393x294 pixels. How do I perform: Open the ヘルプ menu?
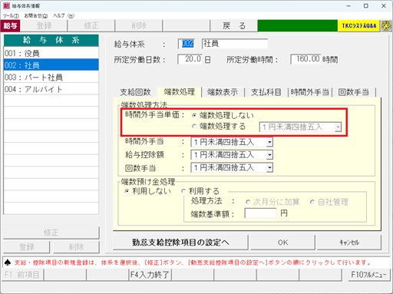(64, 16)
